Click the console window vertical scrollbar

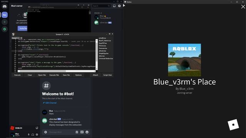click(90, 13)
